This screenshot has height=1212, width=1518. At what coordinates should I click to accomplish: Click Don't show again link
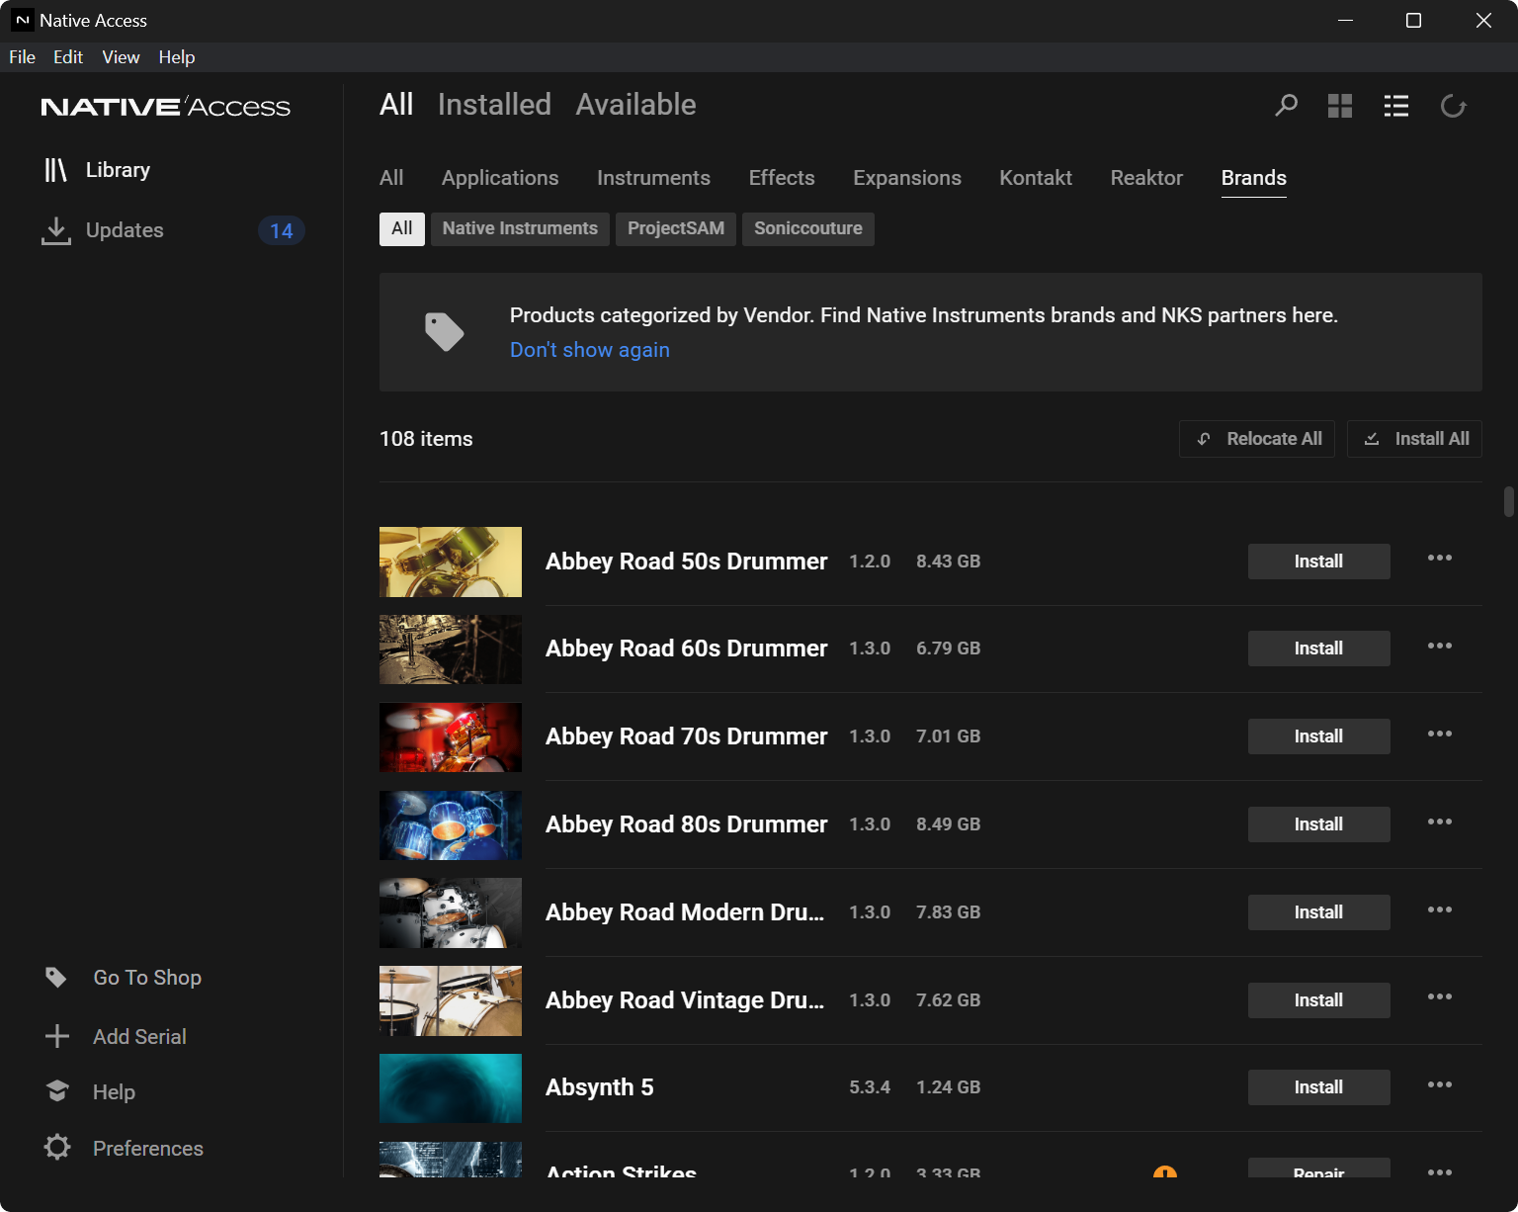click(590, 350)
